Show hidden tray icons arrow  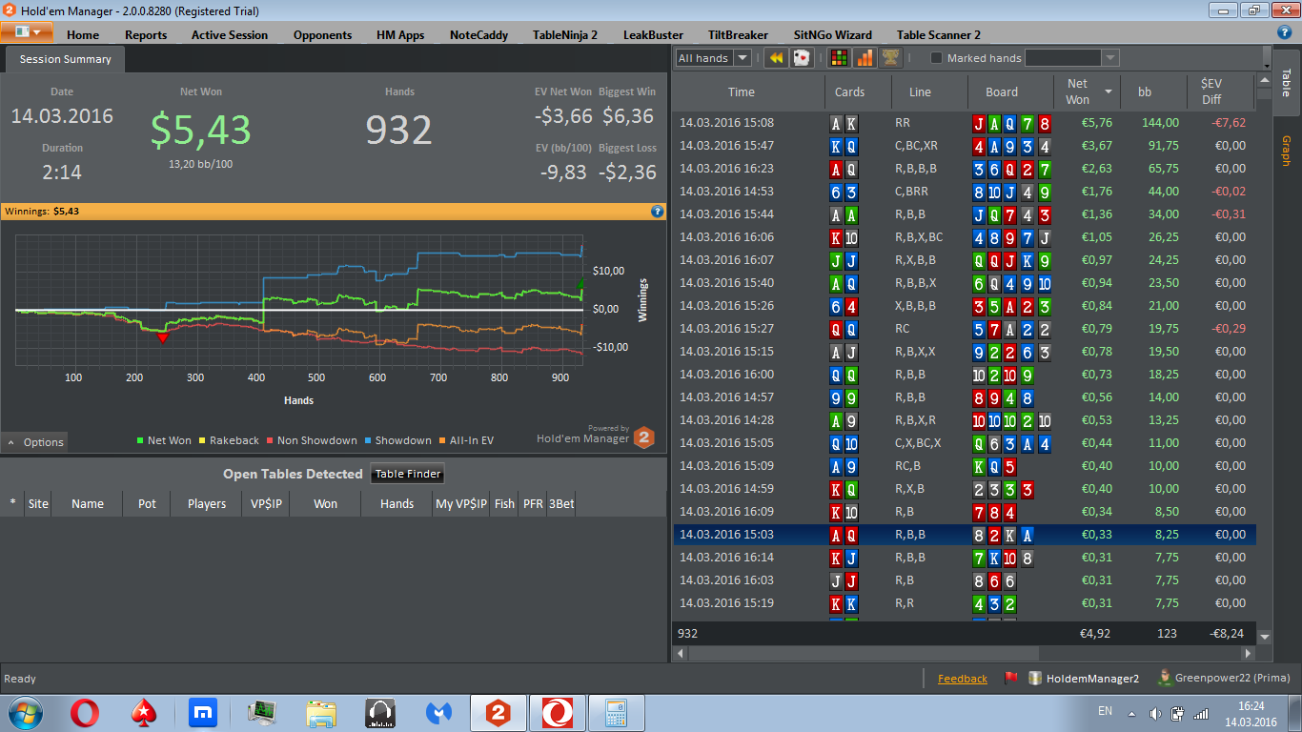pyautogui.click(x=1131, y=713)
